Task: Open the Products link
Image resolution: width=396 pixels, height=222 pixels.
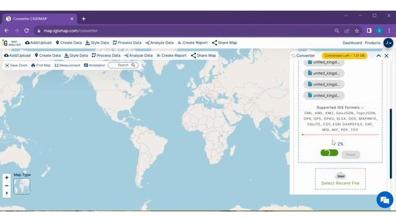Action: (372, 43)
